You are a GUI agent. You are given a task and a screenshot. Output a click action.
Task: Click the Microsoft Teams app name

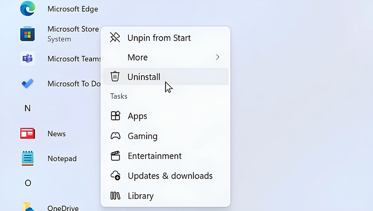tap(74, 59)
